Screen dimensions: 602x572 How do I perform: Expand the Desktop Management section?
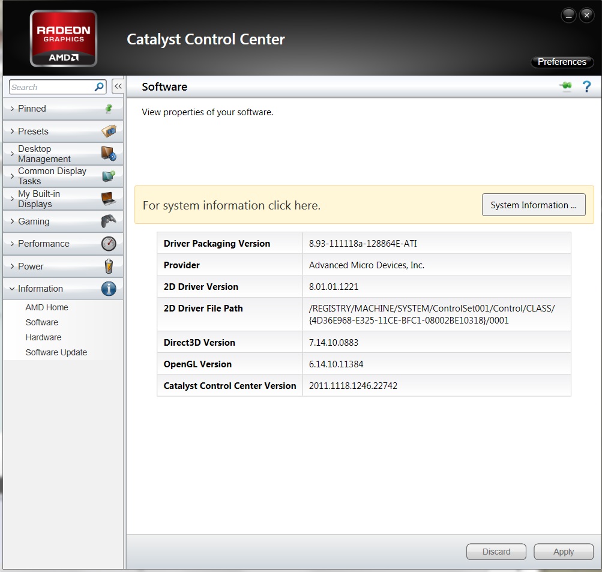[x=63, y=154]
